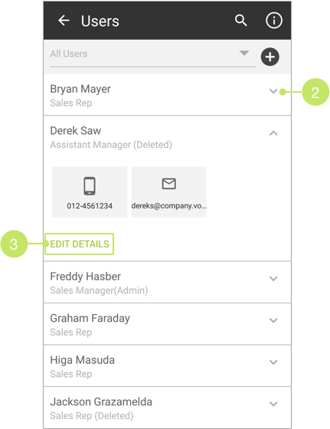The image size is (330, 429).
Task: Select the Higa Masuda user entry
Action: (167, 366)
